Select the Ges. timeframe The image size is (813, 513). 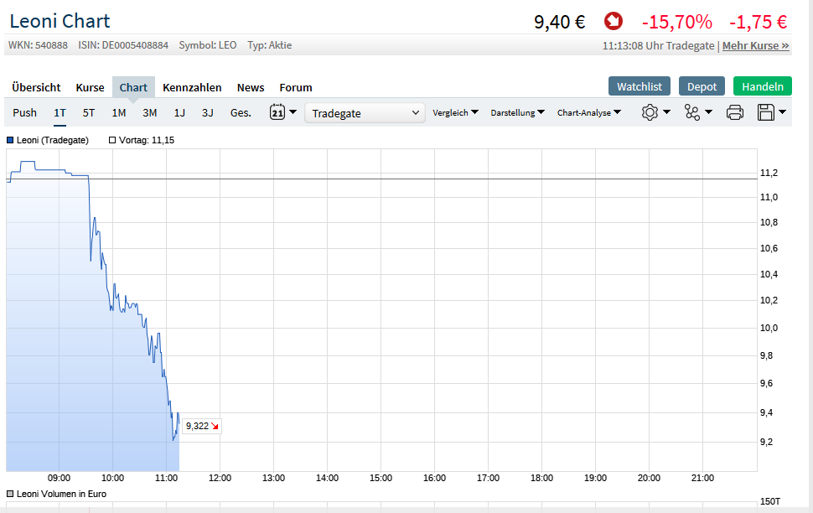(241, 112)
